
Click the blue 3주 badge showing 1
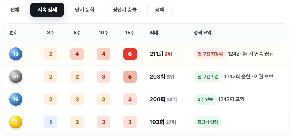click(51, 122)
